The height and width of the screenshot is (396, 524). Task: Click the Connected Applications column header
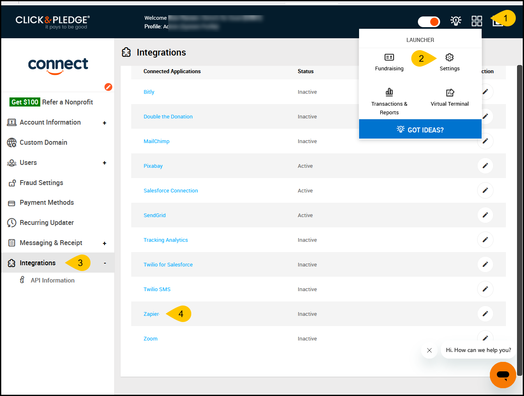coord(172,71)
